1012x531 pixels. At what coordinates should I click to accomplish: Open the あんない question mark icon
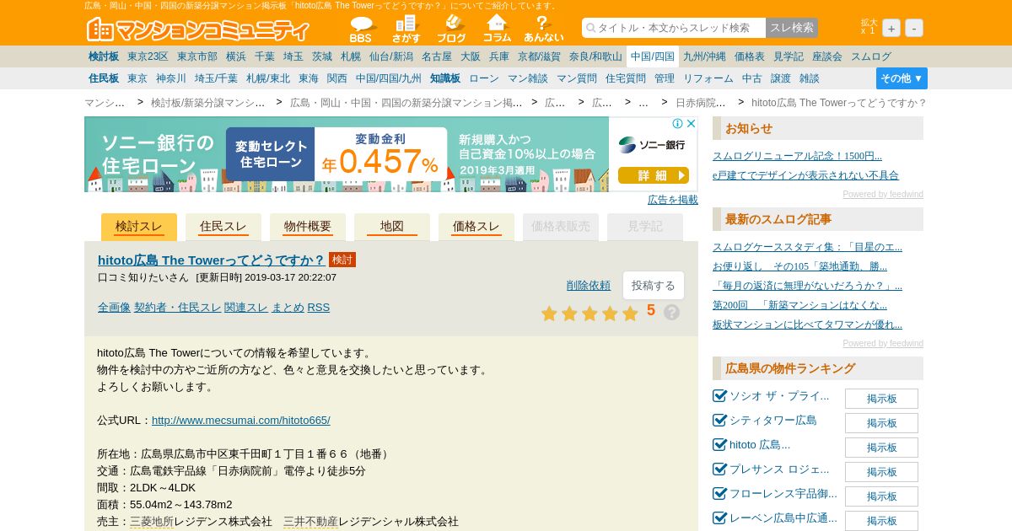[543, 29]
